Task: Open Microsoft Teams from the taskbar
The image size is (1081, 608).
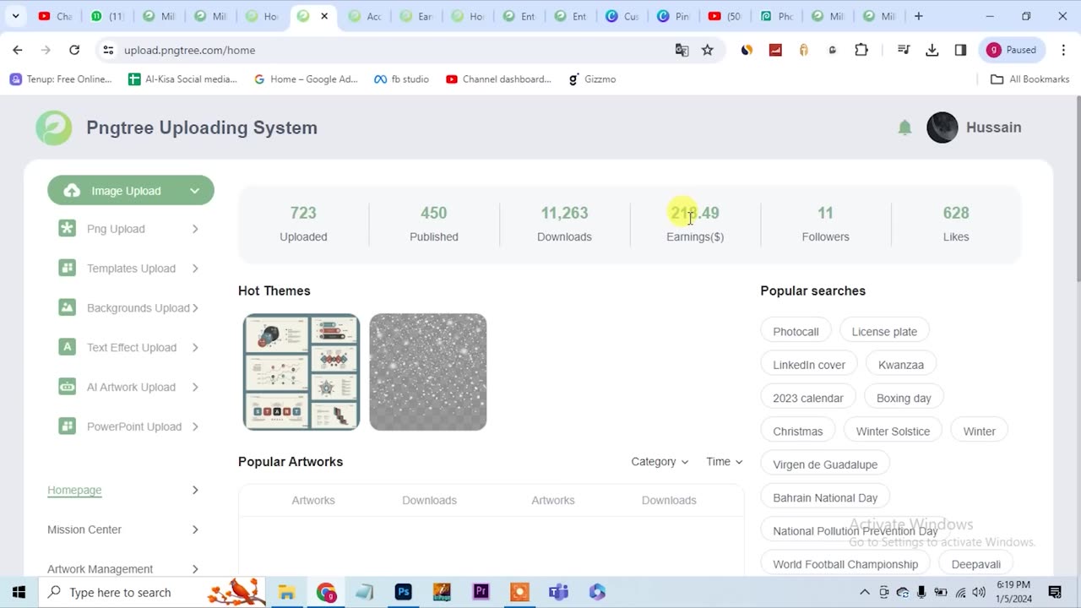Action: (x=558, y=592)
